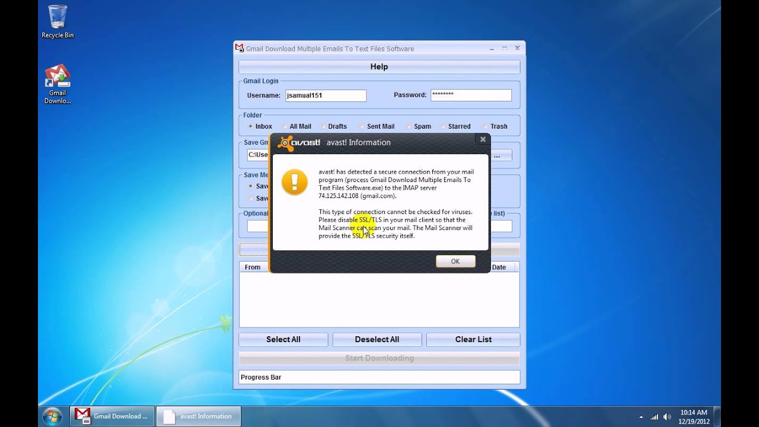Minimize the Gmail Download software window

(x=492, y=48)
